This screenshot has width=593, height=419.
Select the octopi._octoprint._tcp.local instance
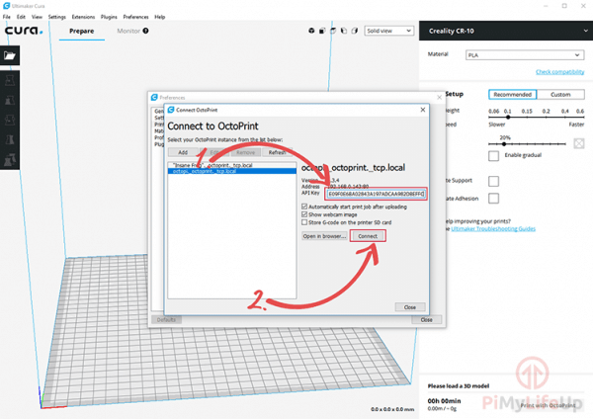[232, 171]
